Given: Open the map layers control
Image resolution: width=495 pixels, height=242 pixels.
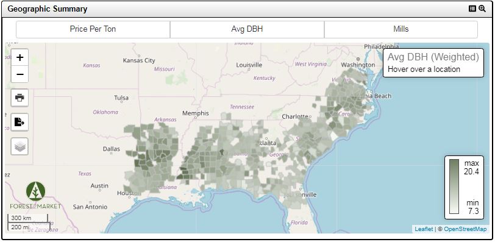Looking at the screenshot, I should click(20, 146).
